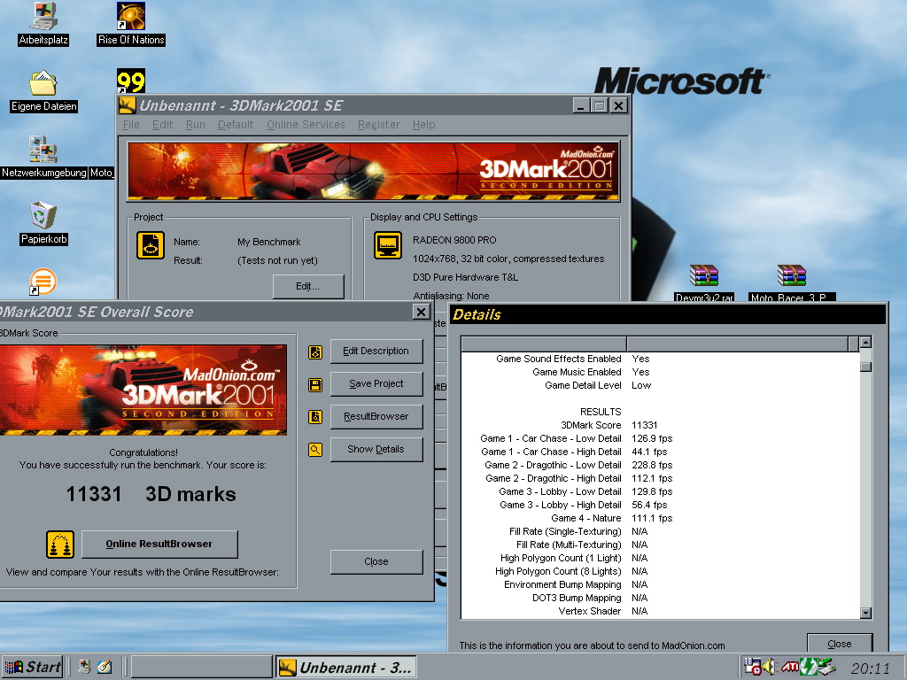Screen dimensions: 907x680
Task: Click Details list scrollbar up arrow
Action: coord(865,343)
